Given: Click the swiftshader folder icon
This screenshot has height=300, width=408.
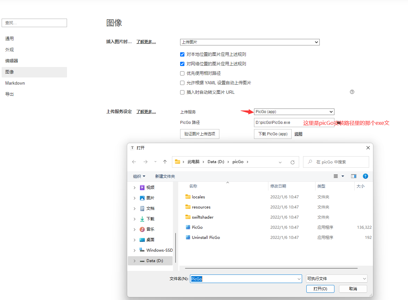Looking at the screenshot, I should click(x=188, y=217).
